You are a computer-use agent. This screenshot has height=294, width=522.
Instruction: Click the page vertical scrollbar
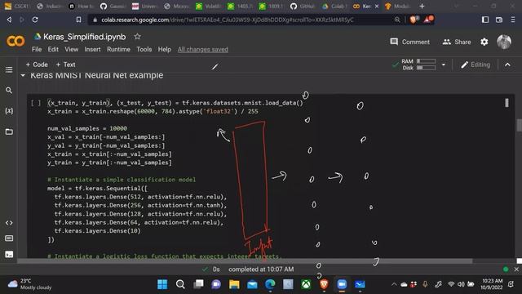(520, 126)
